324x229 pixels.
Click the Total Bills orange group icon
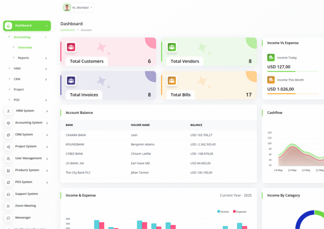pyautogui.click(x=172, y=81)
